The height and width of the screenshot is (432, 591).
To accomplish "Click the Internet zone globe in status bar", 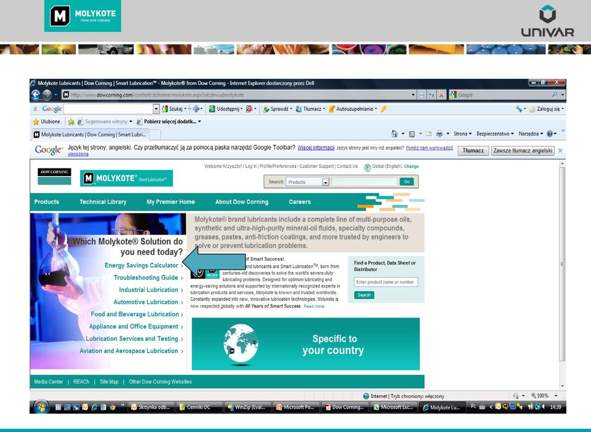I will (x=366, y=396).
